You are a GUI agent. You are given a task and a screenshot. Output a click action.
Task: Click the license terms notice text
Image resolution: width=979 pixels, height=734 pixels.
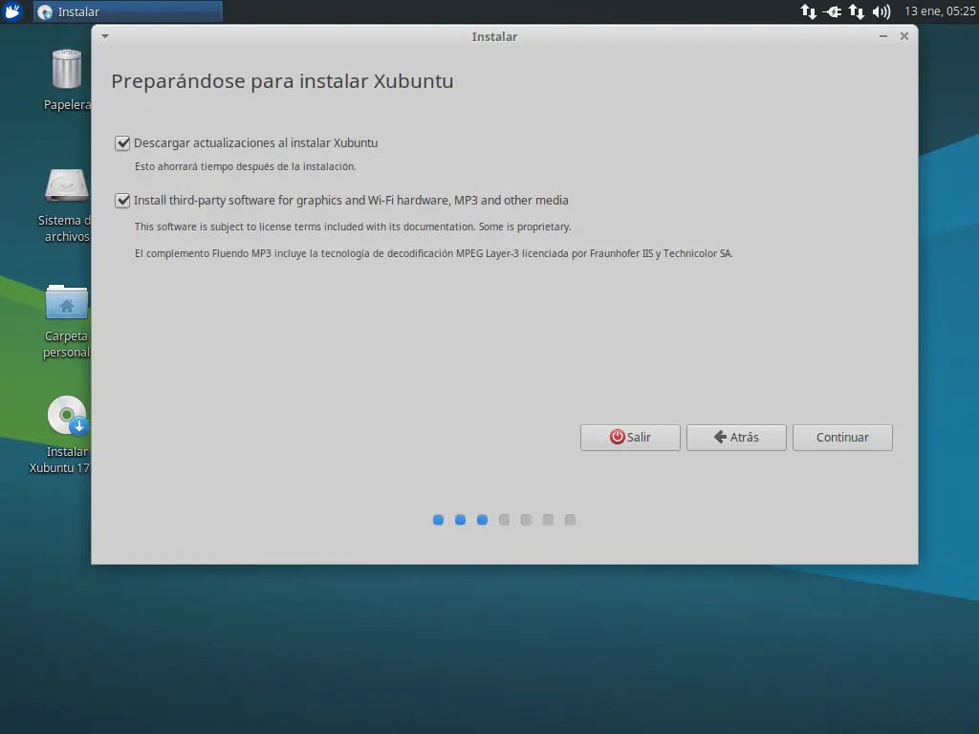[353, 227]
